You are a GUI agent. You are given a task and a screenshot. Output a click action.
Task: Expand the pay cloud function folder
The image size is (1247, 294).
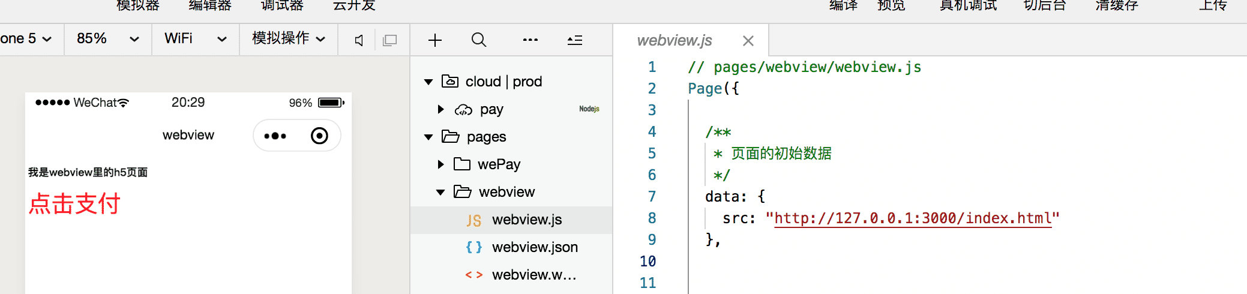point(441,109)
